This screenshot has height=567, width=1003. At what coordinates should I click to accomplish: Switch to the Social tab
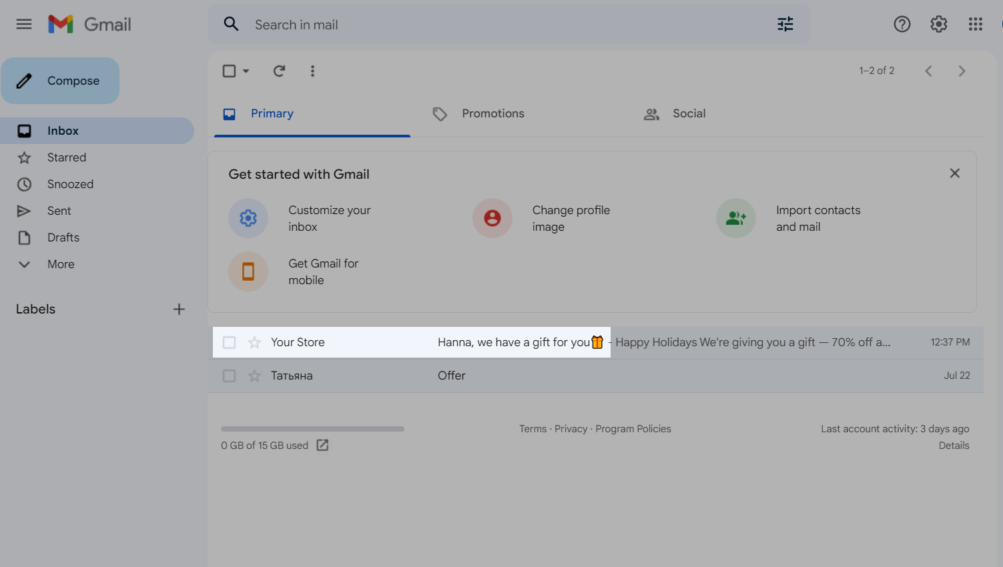tap(688, 114)
